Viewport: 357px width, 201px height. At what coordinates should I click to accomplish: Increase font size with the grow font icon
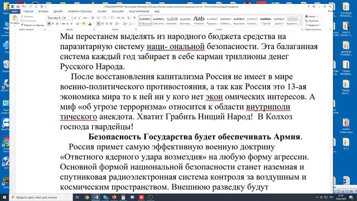click(75, 18)
